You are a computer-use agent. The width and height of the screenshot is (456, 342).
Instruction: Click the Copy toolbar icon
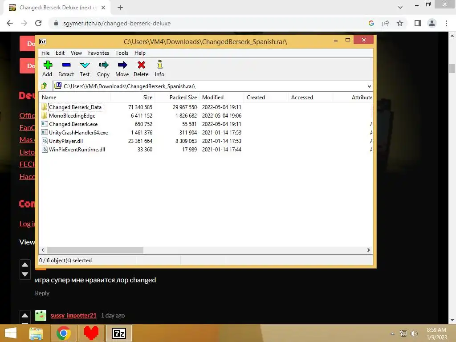pyautogui.click(x=103, y=69)
